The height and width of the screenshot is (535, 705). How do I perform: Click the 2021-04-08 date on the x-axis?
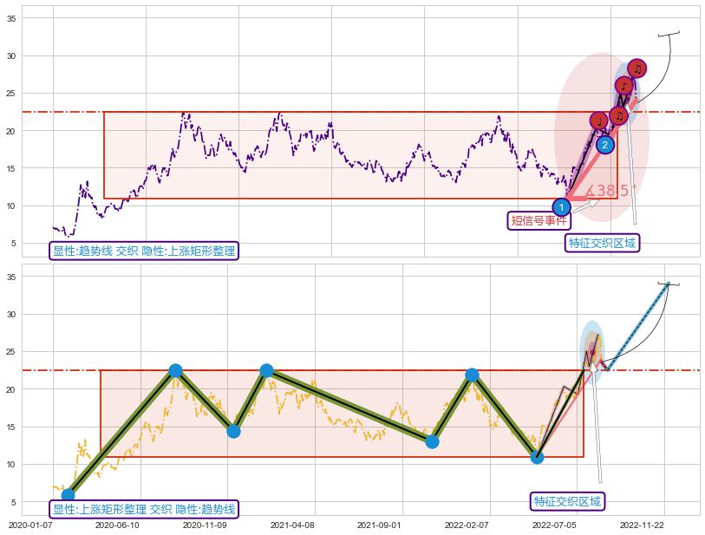coord(290,525)
